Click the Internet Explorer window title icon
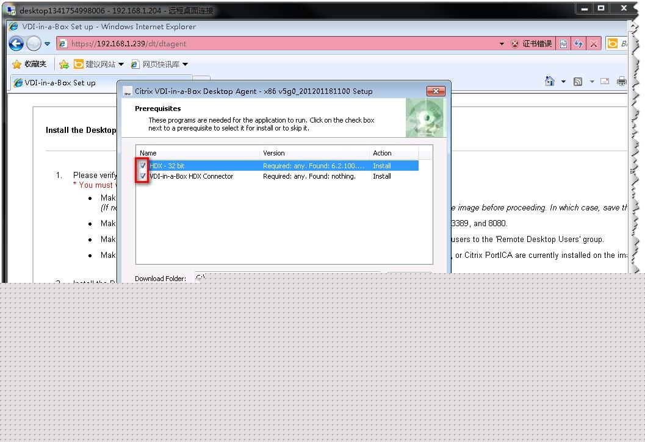Screen dimensions: 645x442 pyautogui.click(x=13, y=26)
